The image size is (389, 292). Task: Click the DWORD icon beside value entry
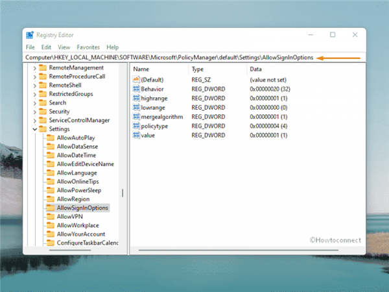pyautogui.click(x=136, y=135)
